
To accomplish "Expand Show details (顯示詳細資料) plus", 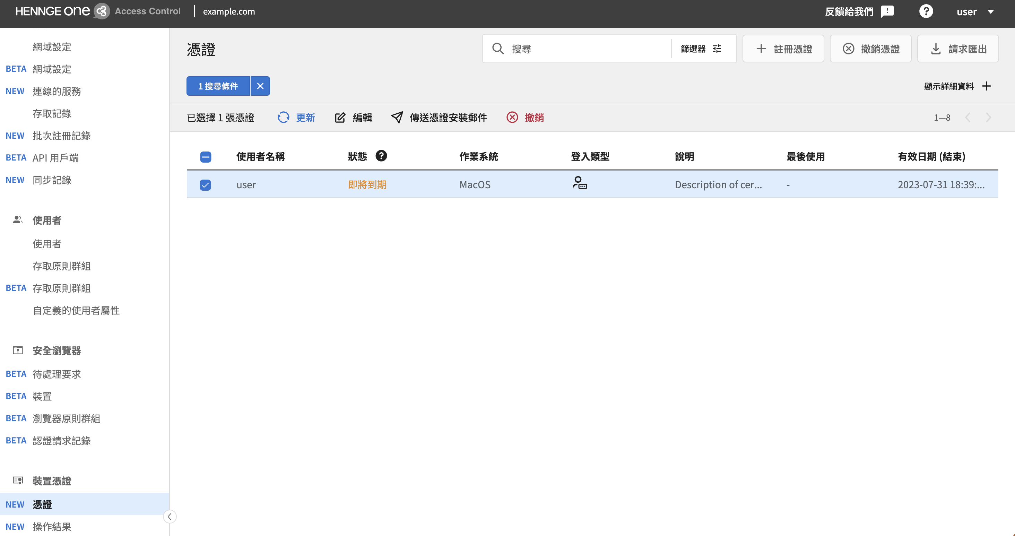I will (957, 86).
